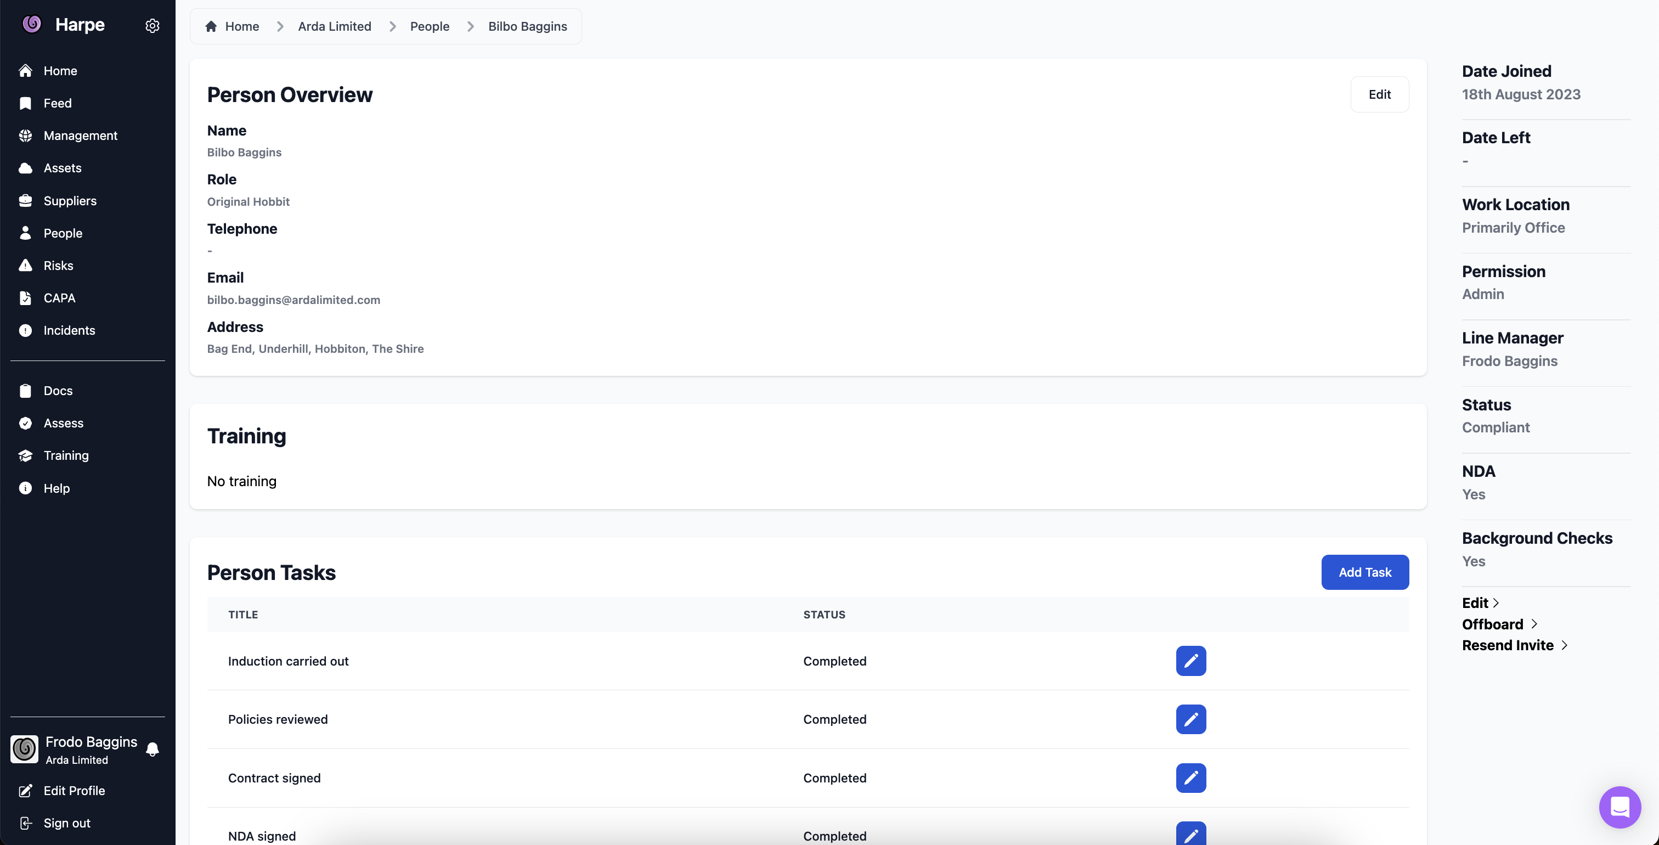Click the notification bell icon
The height and width of the screenshot is (845, 1659).
pyautogui.click(x=153, y=750)
